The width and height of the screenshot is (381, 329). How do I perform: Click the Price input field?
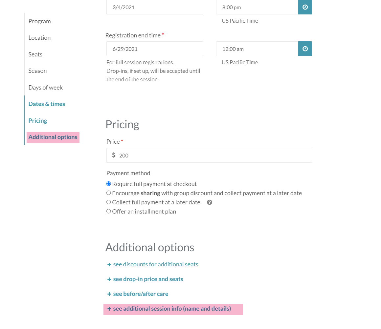(x=213, y=155)
